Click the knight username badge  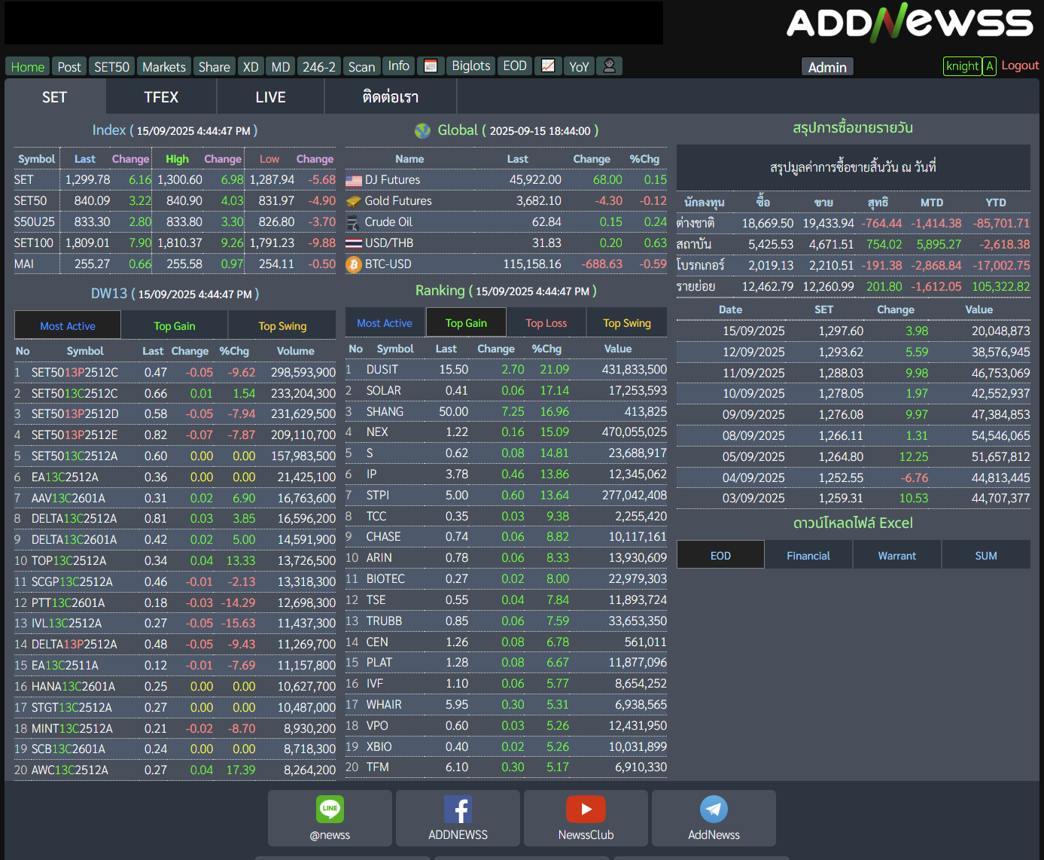pyautogui.click(x=963, y=66)
